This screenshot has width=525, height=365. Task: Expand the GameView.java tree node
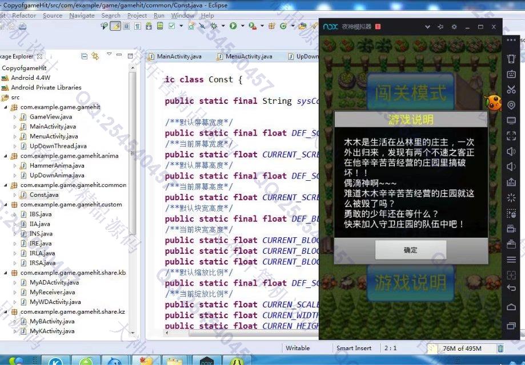(15, 117)
